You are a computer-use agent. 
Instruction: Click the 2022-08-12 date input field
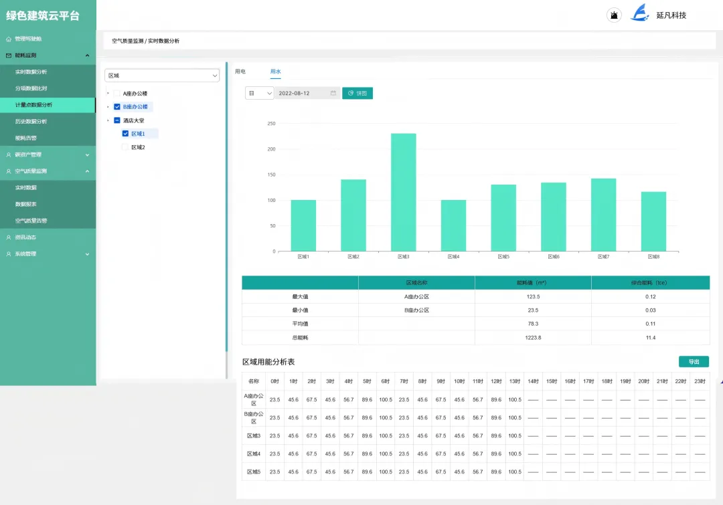[x=307, y=93]
